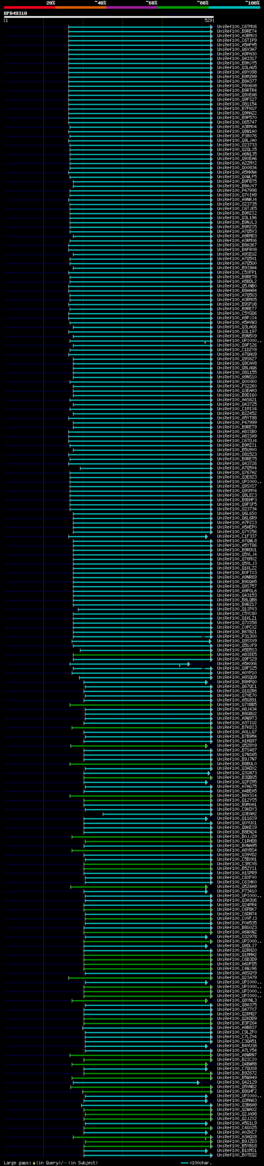The image size is (264, 1166).
Task: Click the UniRef100_Q42129 label
Action: 237,1082
